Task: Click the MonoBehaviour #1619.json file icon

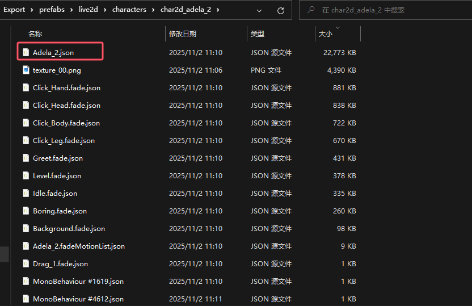Action: coord(26,281)
